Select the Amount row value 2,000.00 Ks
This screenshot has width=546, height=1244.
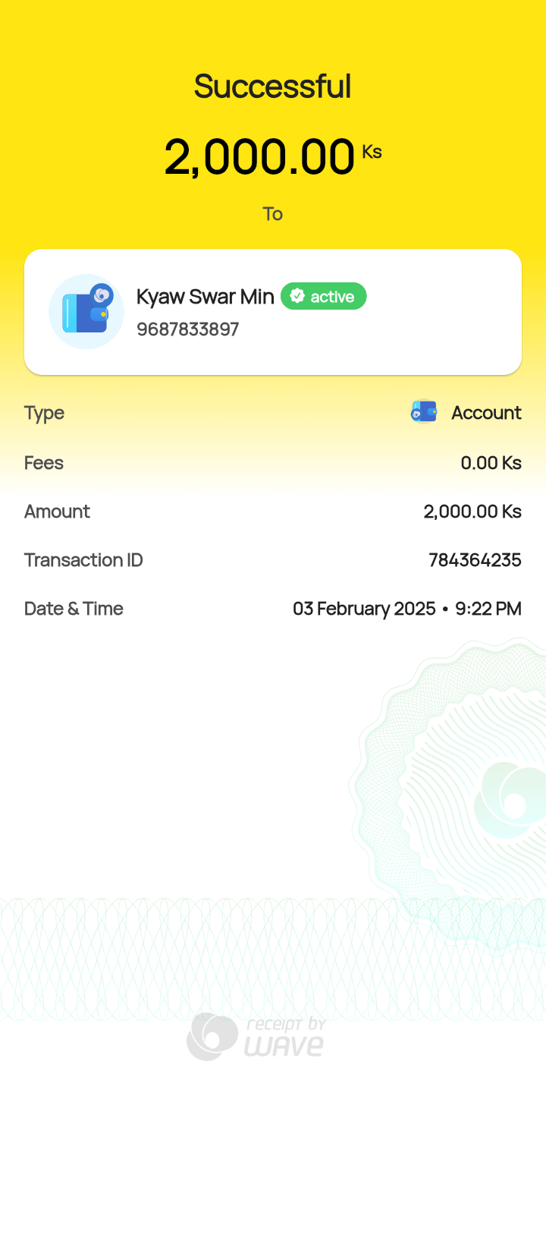tap(472, 512)
